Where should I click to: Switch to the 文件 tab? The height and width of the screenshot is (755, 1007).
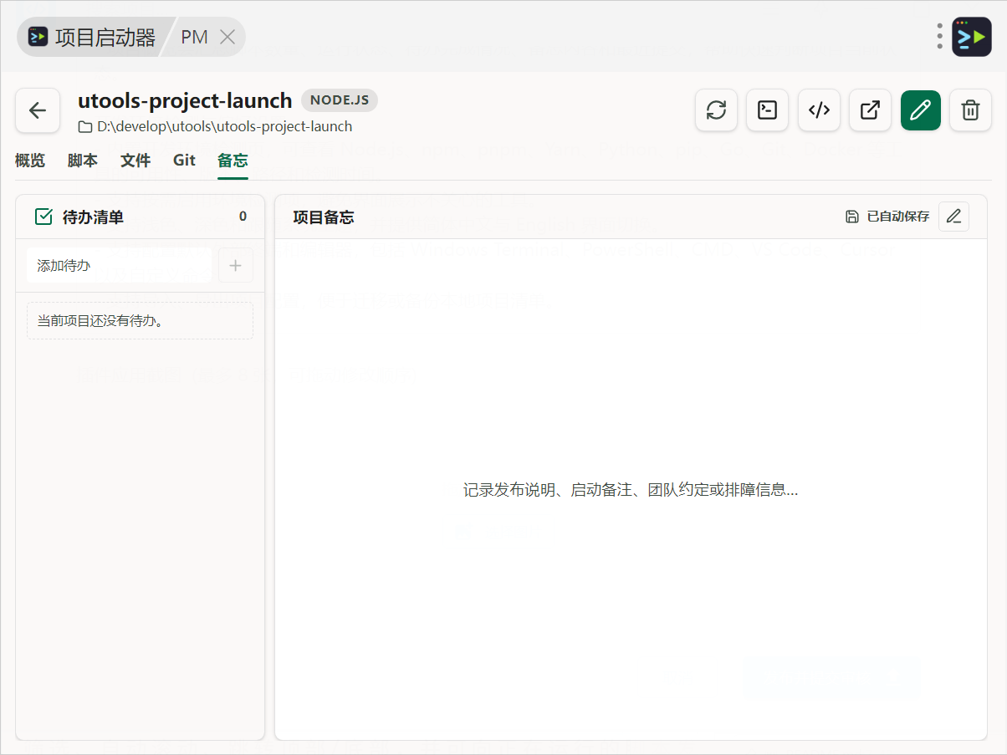point(135,161)
